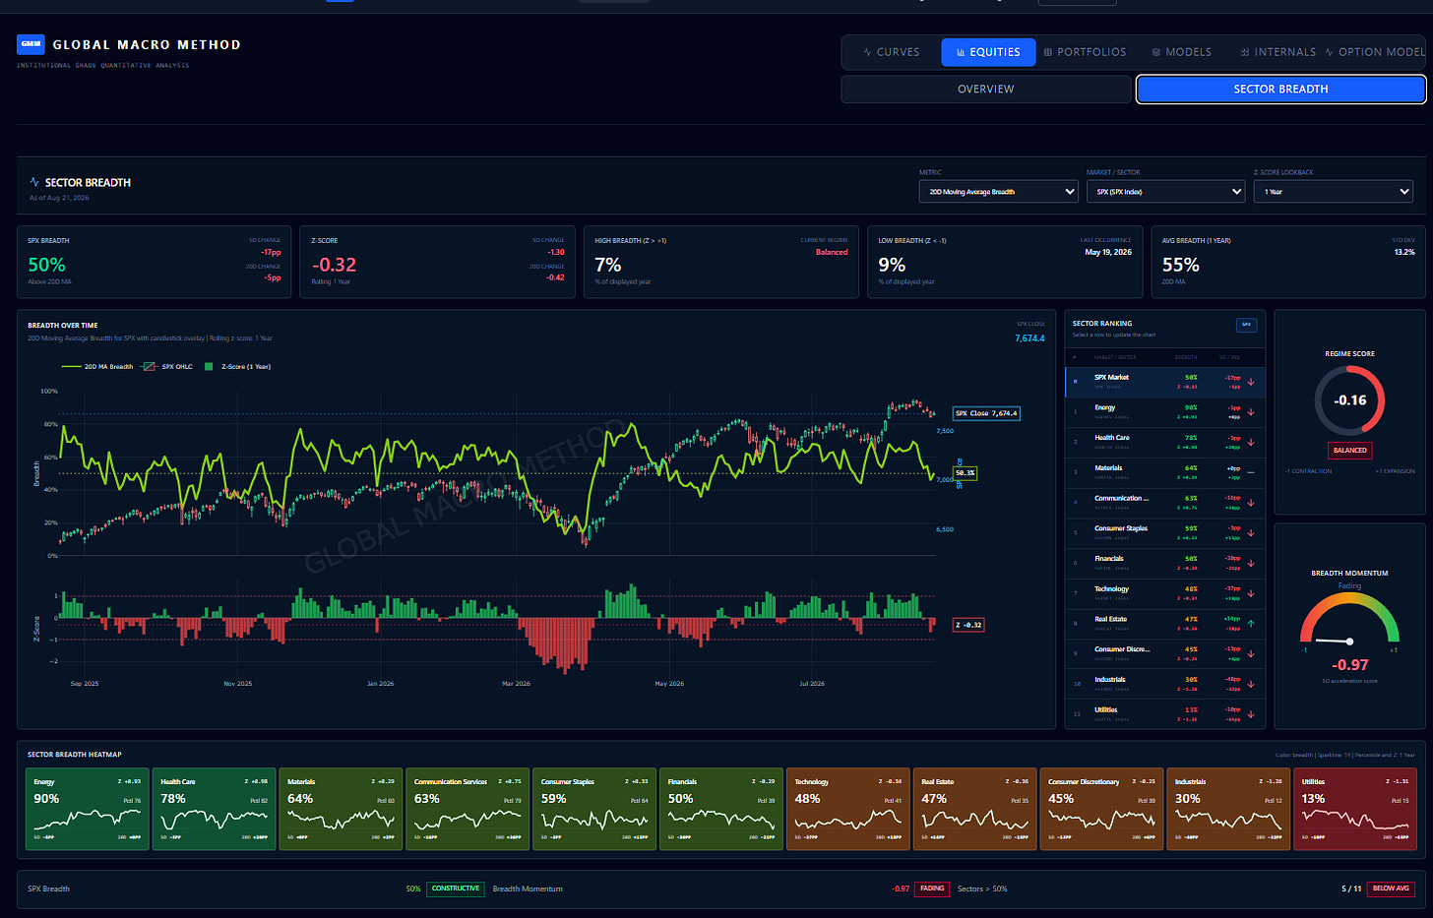The image size is (1433, 918).
Task: Click the Energy row down-arrow icon
Action: click(1251, 412)
